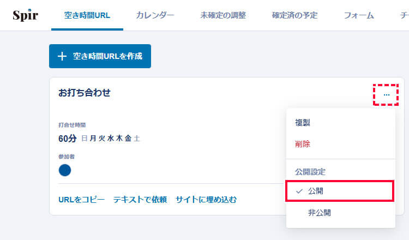The height and width of the screenshot is (240, 409).
Task: Click the サイトに埋め込む link
Action: point(206,200)
